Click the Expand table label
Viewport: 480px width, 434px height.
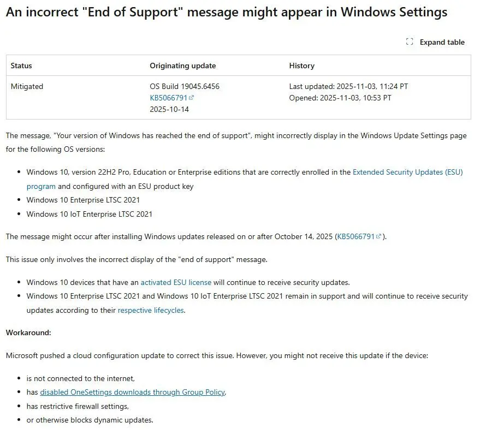442,41
